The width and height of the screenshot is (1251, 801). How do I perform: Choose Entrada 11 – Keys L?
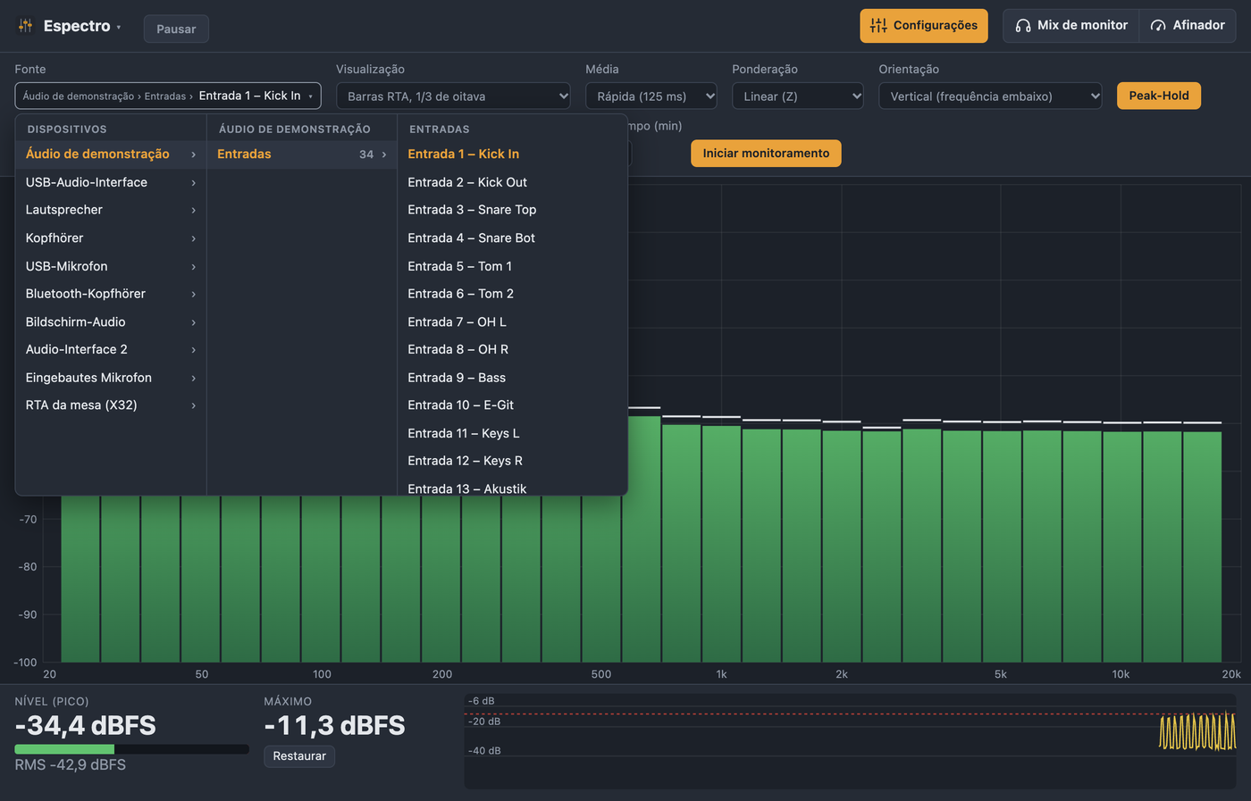tap(512, 433)
